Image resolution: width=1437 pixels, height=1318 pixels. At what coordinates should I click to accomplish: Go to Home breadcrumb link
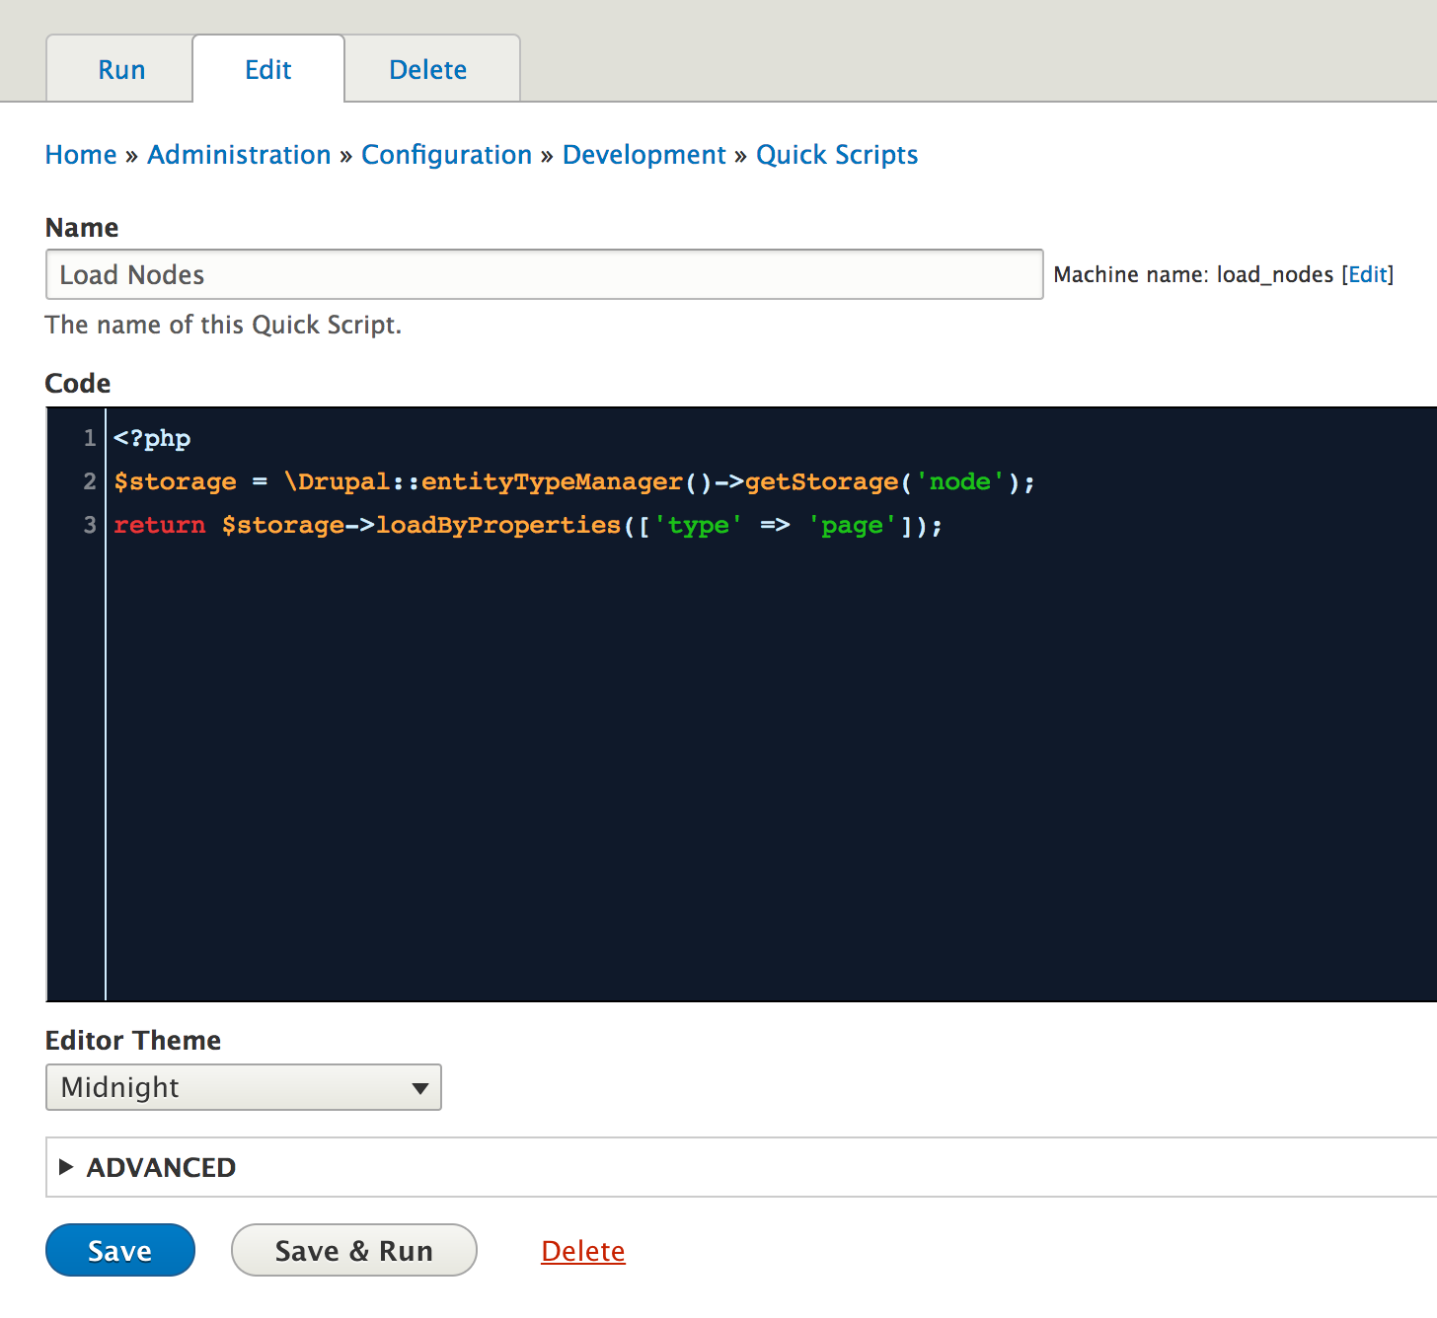coord(81,155)
